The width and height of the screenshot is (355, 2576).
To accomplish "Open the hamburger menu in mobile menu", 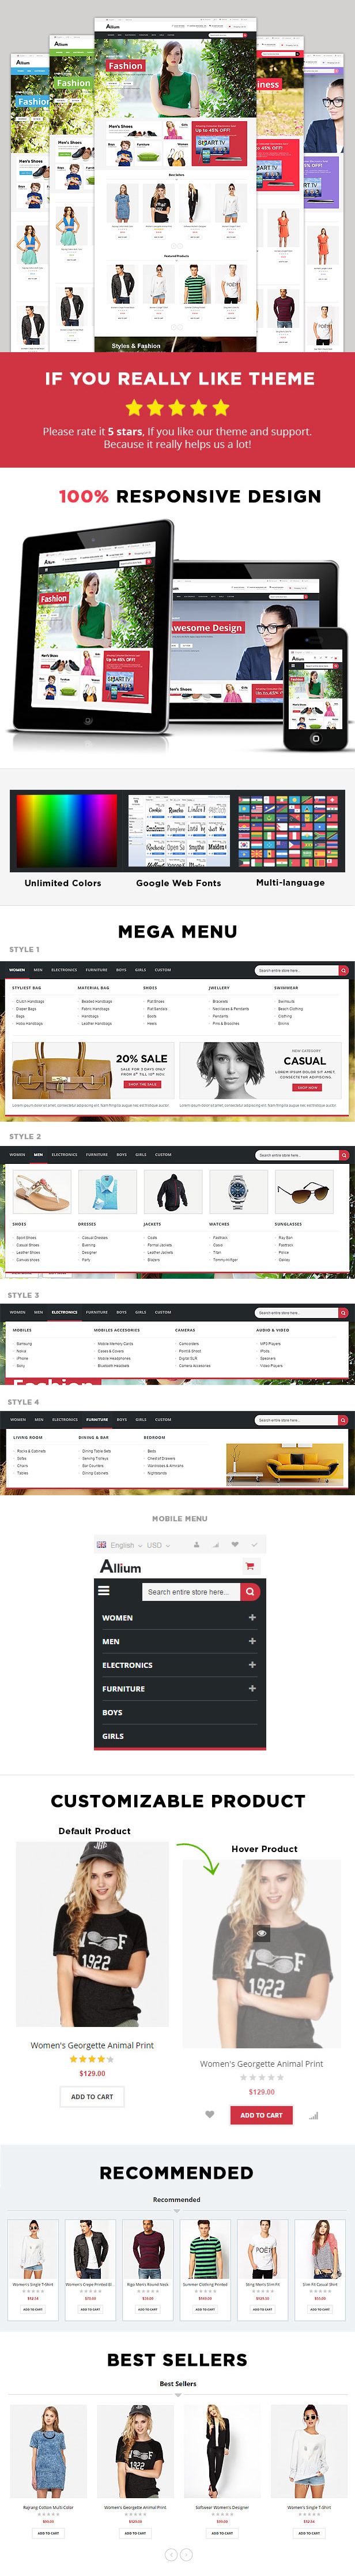I will tap(104, 1590).
